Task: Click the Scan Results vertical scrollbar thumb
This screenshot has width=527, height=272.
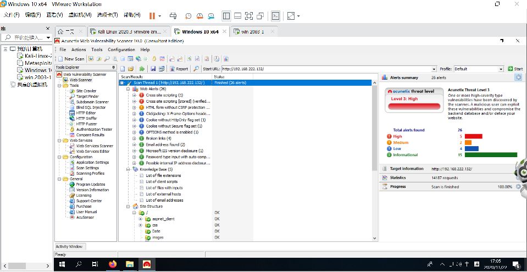Action: click(x=375, y=128)
